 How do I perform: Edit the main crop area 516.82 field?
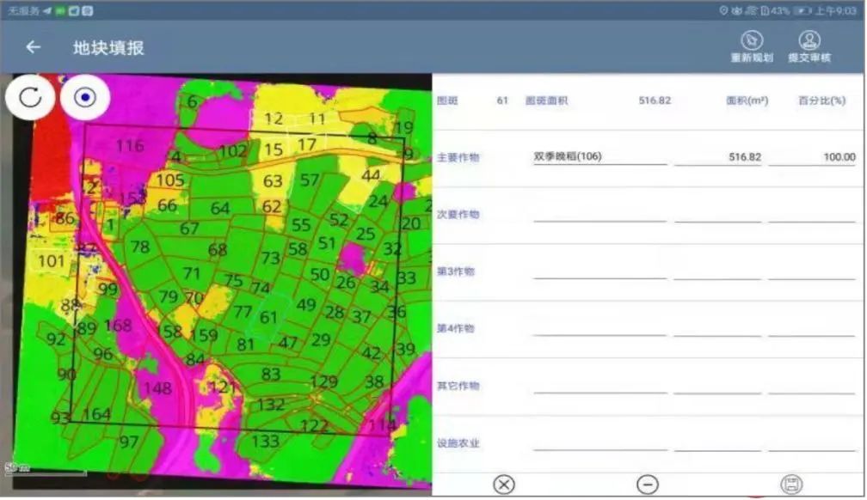(x=718, y=156)
